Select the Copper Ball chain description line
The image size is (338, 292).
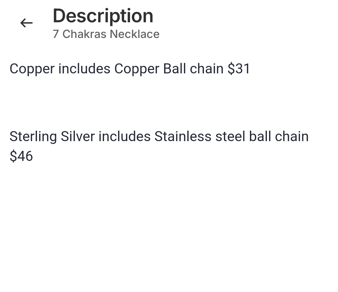click(130, 69)
